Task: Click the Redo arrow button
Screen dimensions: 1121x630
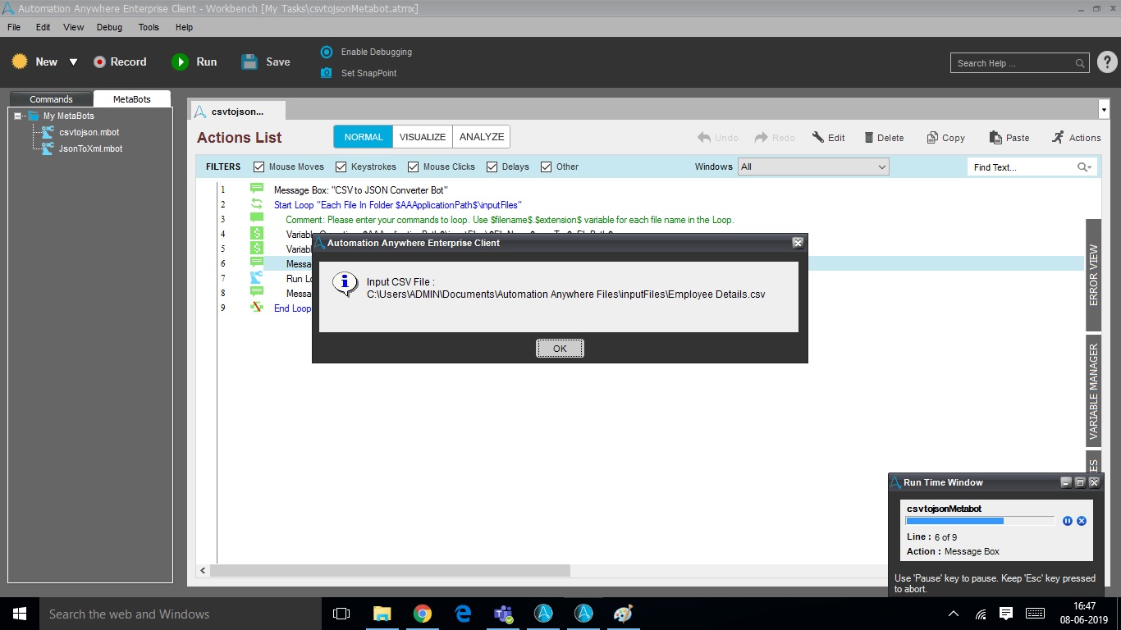Action: point(775,138)
